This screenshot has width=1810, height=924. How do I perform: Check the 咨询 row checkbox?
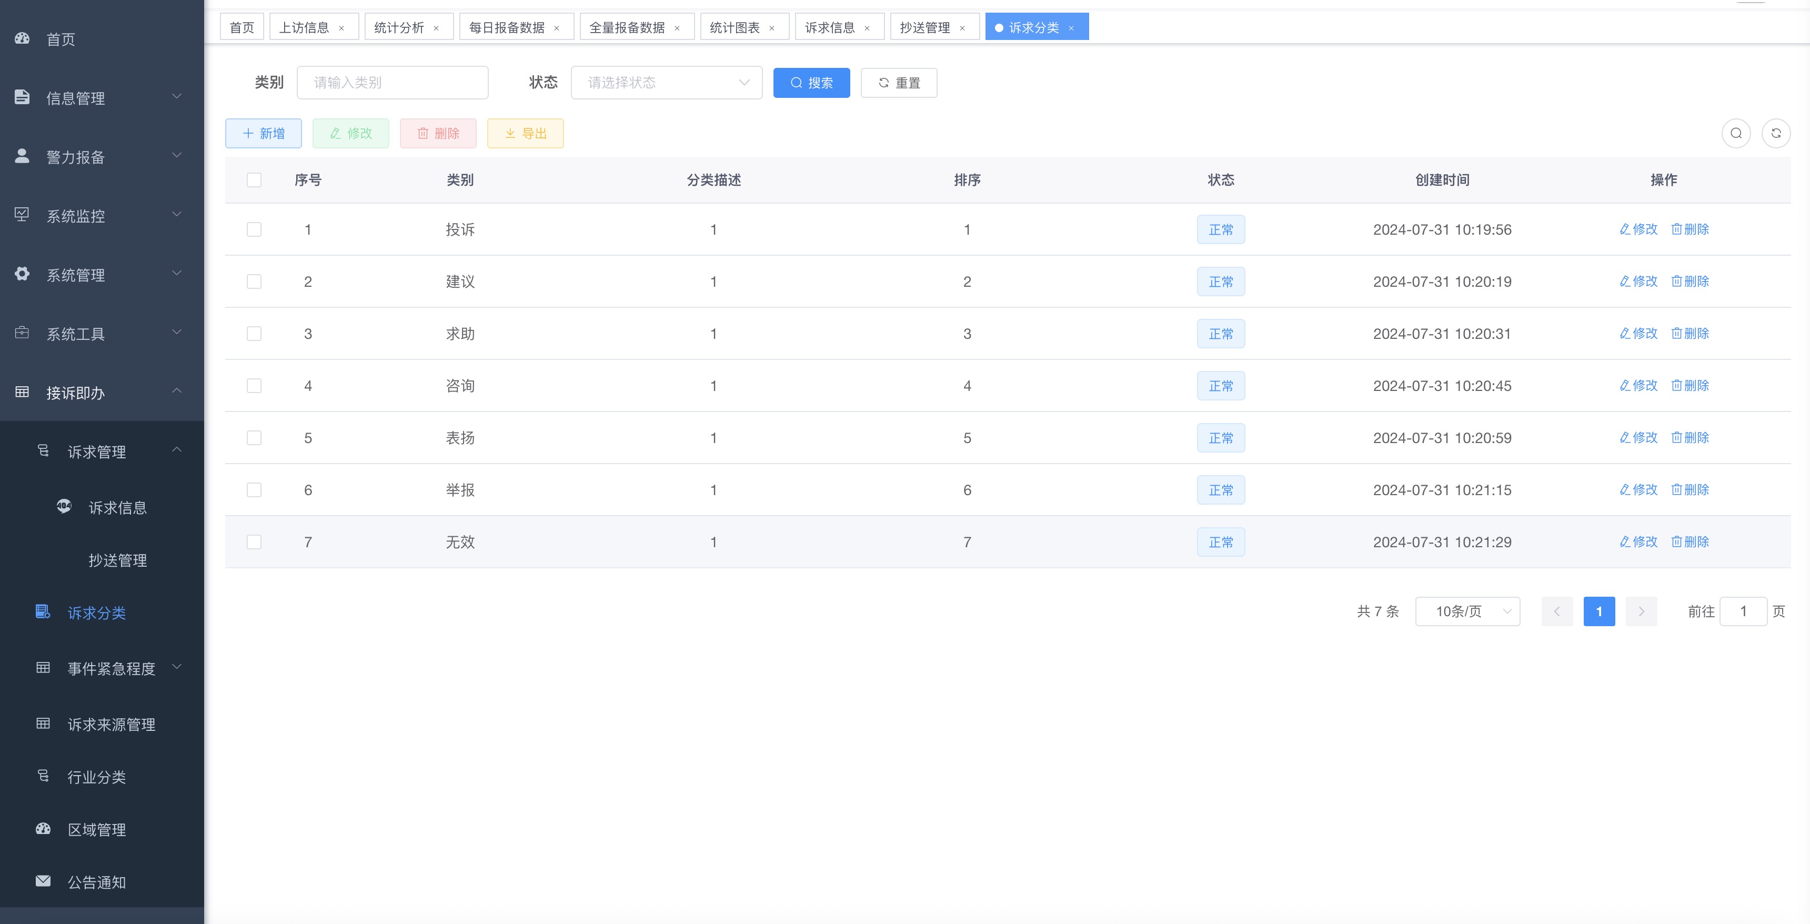254,386
